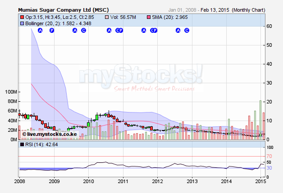Click the last C event marker in late 2012
This screenshot has width=283, height=193.
point(187,30)
